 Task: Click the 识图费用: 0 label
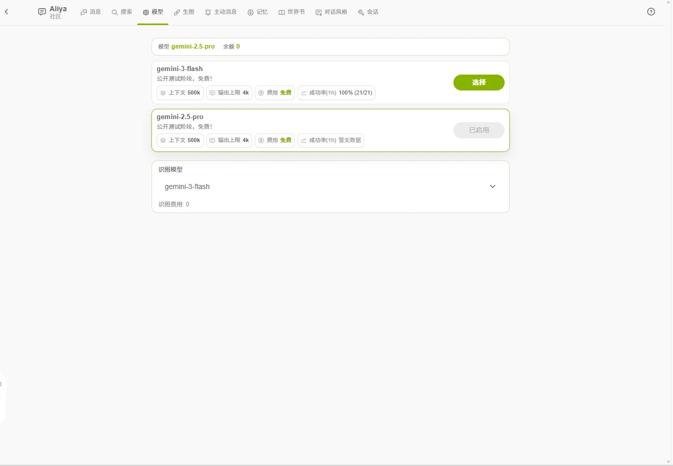173,204
